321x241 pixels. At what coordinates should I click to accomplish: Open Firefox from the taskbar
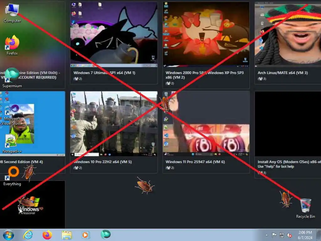[47, 235]
